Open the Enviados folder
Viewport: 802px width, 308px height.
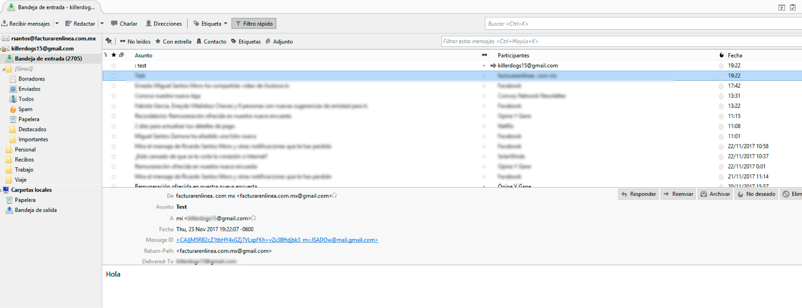click(29, 89)
